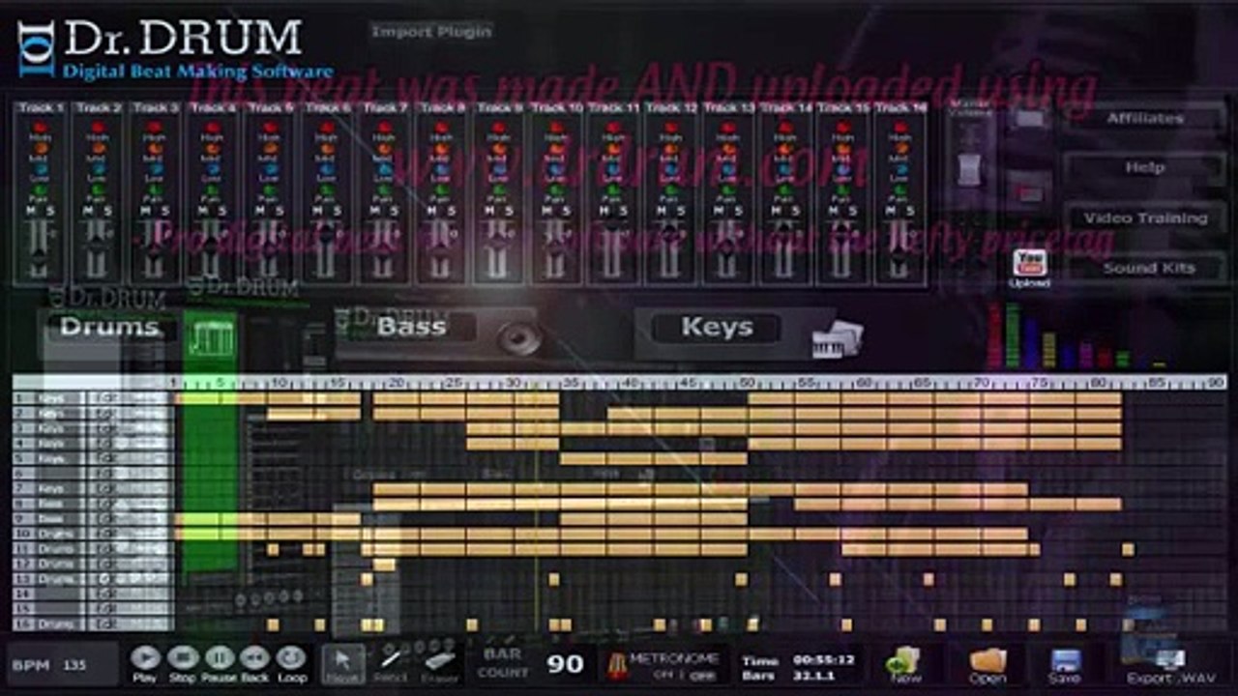Viewport: 1238px width, 696px height.
Task: Click Track 14 green Pan knob
Action: (782, 189)
